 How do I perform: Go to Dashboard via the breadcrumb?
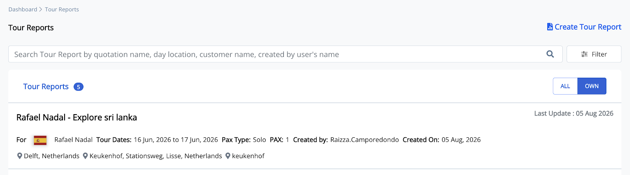tap(23, 9)
